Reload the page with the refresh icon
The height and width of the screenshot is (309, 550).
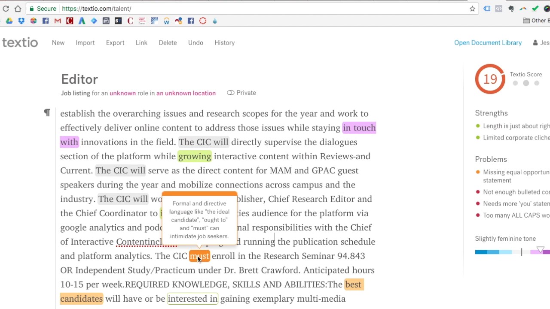click(x=6, y=9)
